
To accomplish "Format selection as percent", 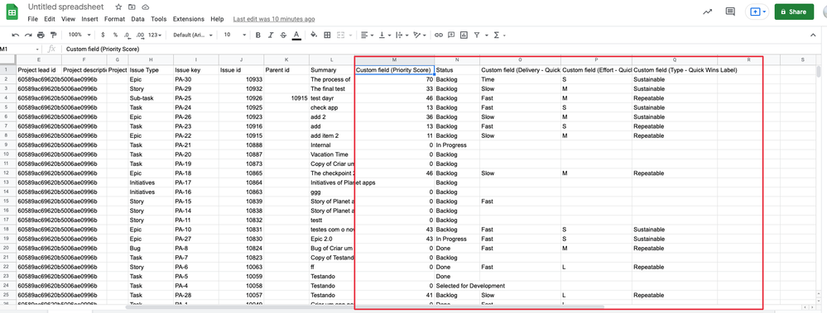I will point(115,36).
